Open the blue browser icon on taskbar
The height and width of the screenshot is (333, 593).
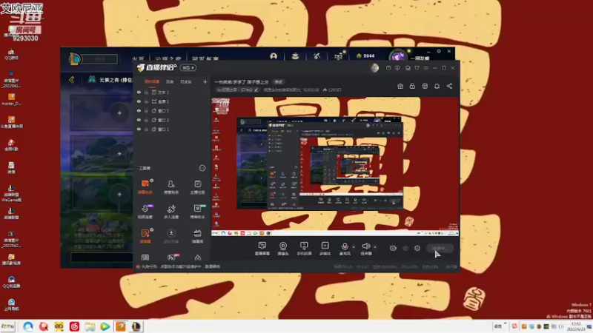point(27,326)
